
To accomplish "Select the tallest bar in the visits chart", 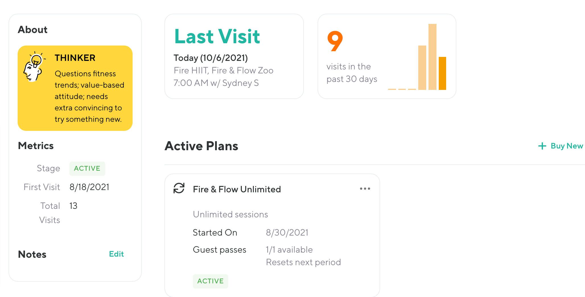I will click(x=432, y=57).
